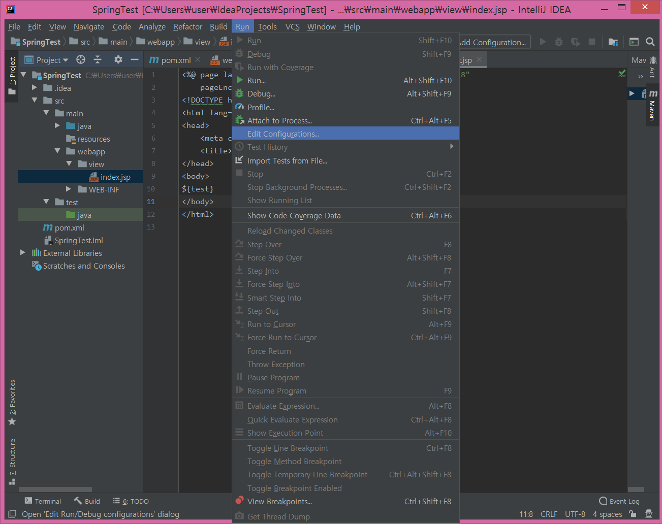Open the Tools menu

[x=267, y=26]
